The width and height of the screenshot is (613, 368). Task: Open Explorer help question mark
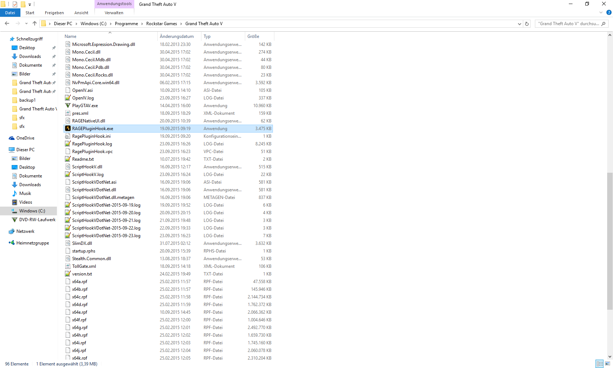(609, 13)
